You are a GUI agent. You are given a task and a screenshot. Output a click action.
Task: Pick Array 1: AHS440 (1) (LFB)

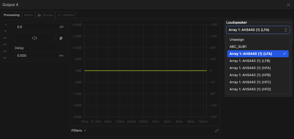(250, 61)
